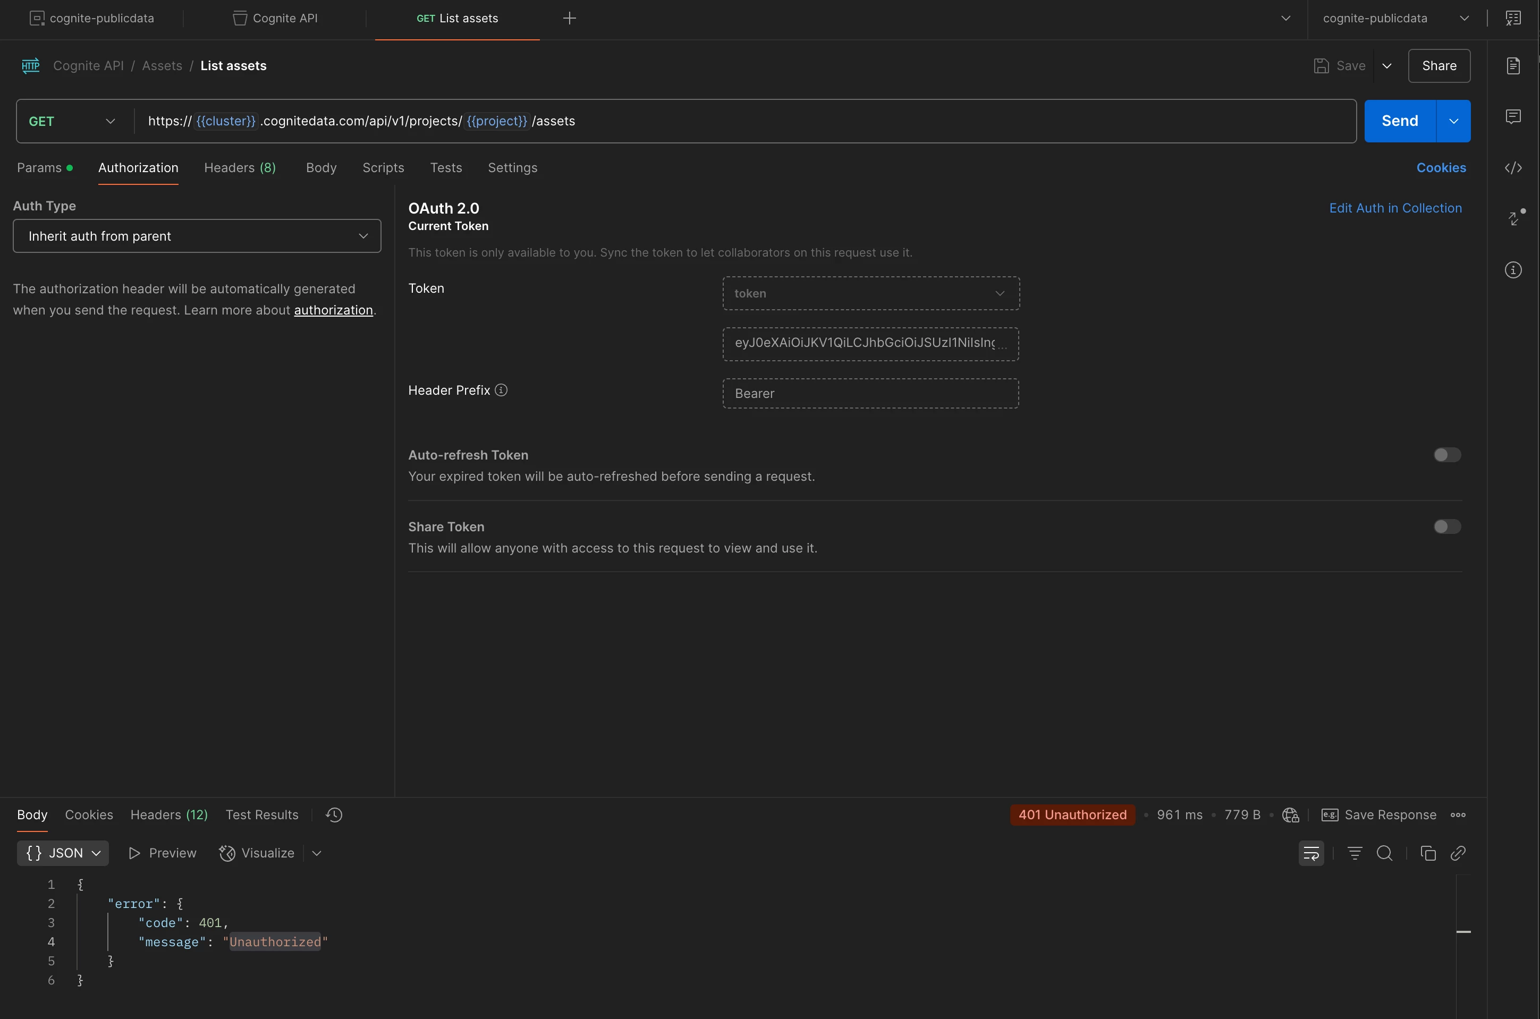The height and width of the screenshot is (1019, 1540).
Task: Click the Header Prefix Bearer field
Action: click(x=870, y=394)
